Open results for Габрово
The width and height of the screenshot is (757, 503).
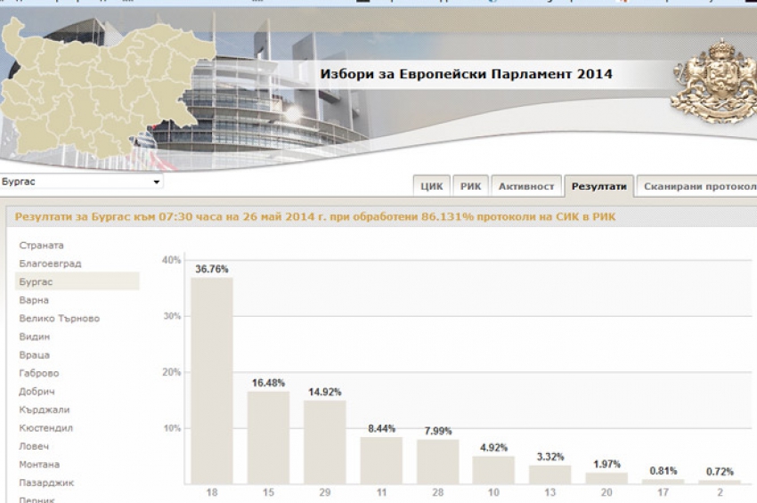pos(39,373)
